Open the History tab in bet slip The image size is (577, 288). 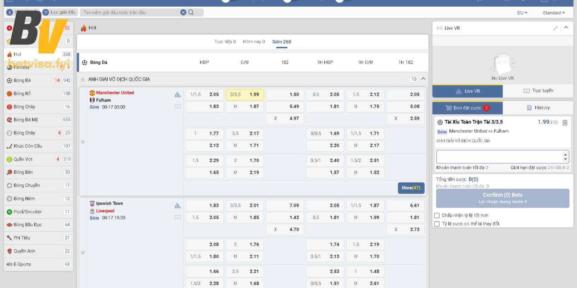tap(538, 108)
